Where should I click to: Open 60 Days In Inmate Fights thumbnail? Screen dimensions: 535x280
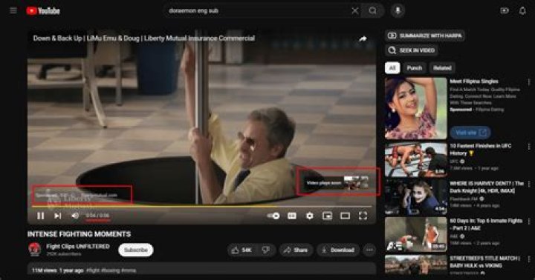416,234
